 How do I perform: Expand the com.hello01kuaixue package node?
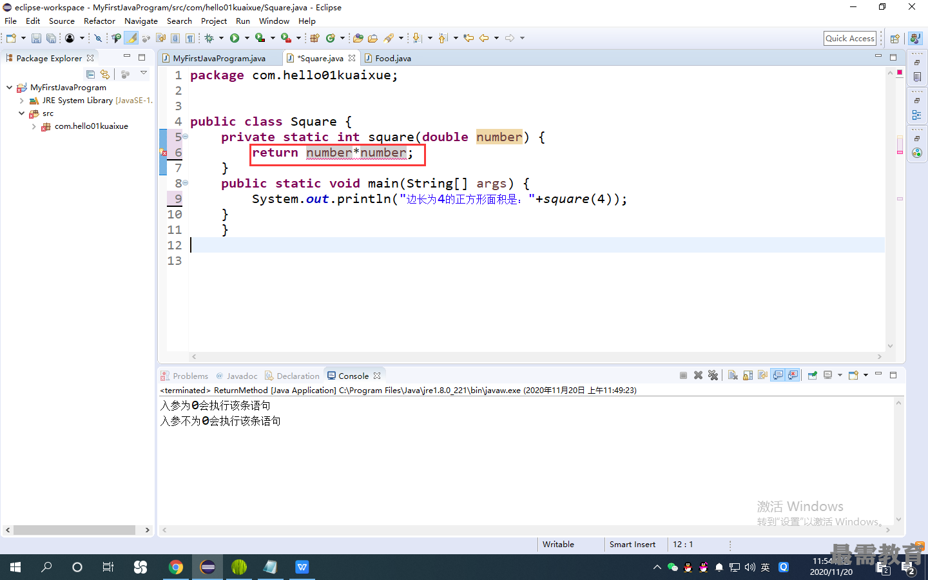[34, 126]
